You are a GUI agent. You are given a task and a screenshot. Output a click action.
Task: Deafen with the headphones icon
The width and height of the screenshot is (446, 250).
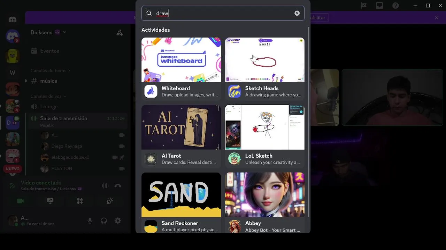point(104,221)
